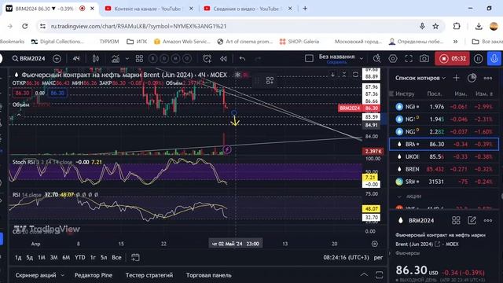This screenshot has height=283, width=503.
Task: Open the MOEX external link icon
Action: point(437,244)
